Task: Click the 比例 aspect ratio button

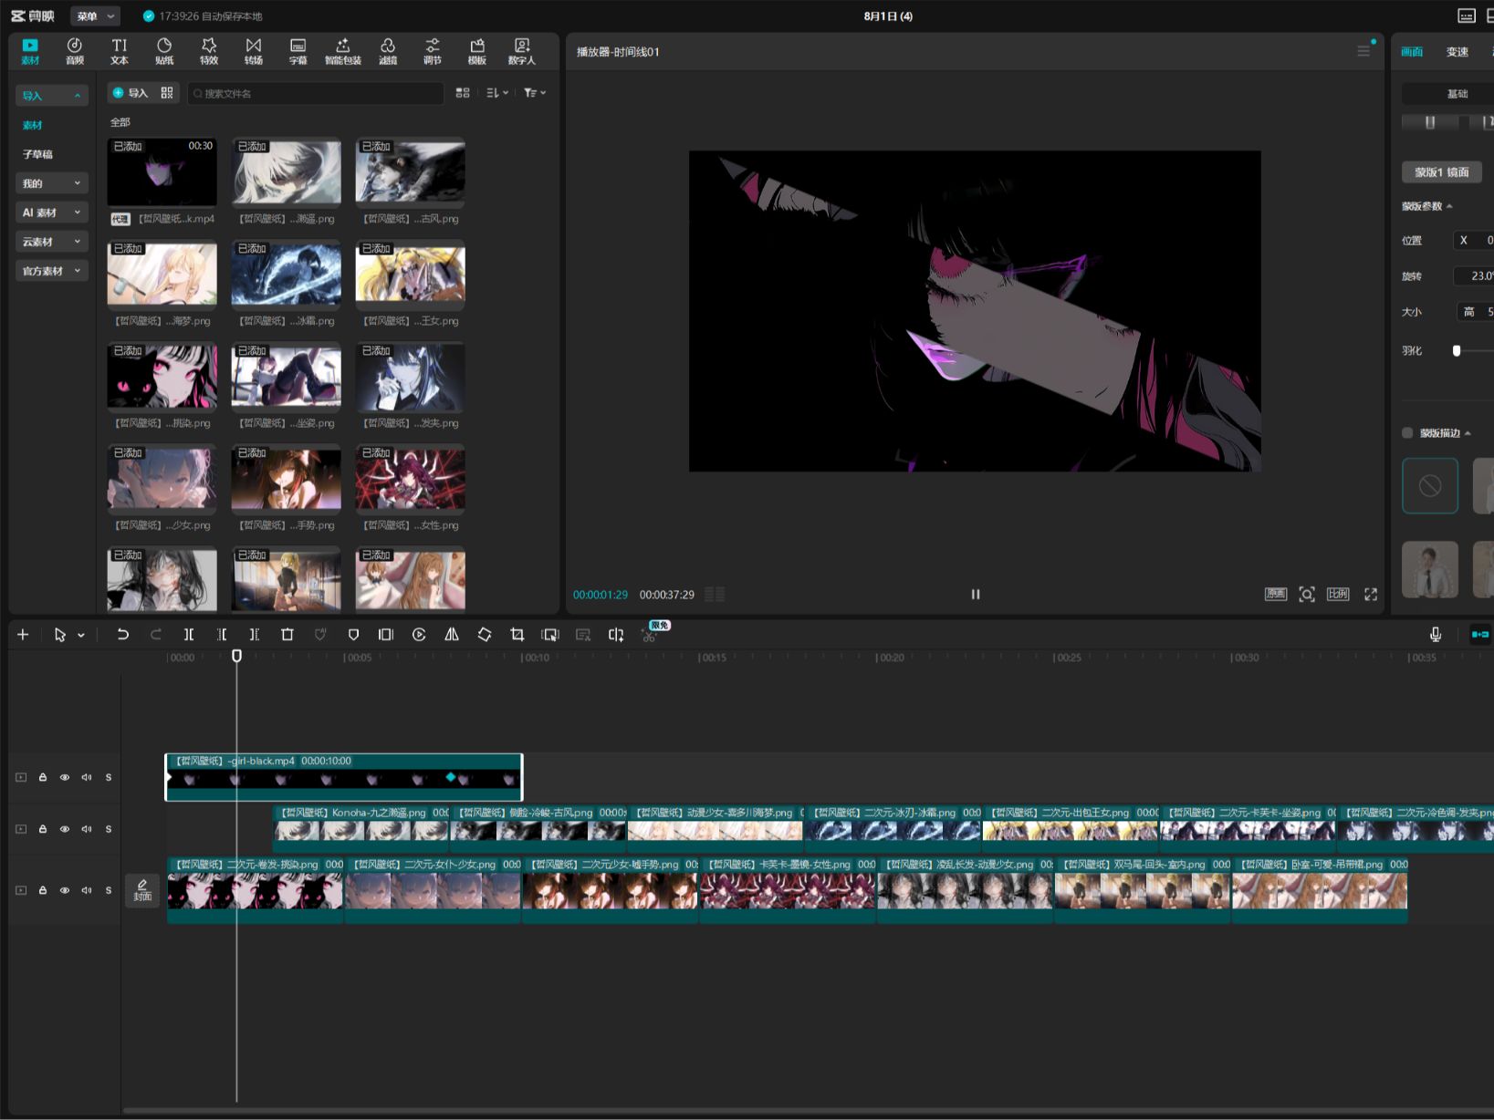Action: pyautogui.click(x=1338, y=595)
